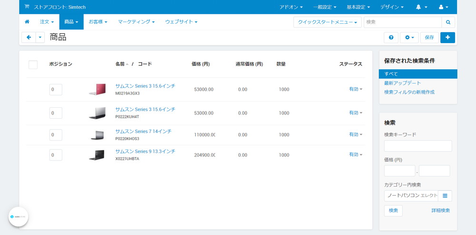Screen dimensions: 476x235
Task: Click the back arrow button
Action: coord(29,37)
